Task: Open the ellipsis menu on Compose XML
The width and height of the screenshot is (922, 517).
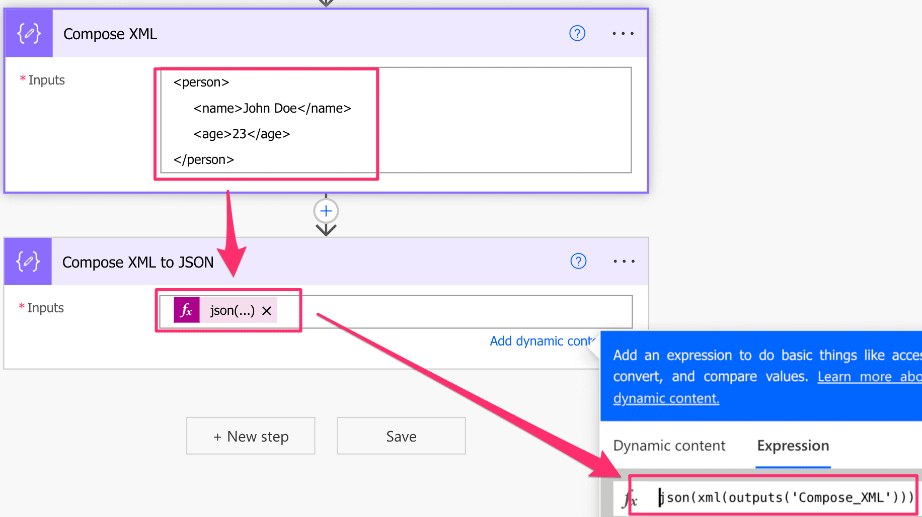Action: pyautogui.click(x=623, y=33)
